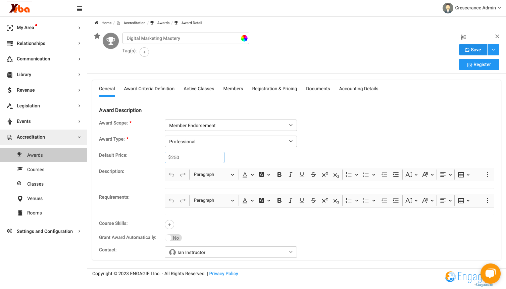506x289 pixels.
Task: Open the Save button dropdown arrow
Action: point(493,50)
